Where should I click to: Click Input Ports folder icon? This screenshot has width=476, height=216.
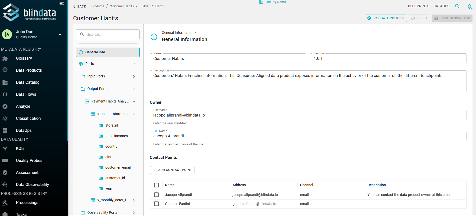coord(83,76)
